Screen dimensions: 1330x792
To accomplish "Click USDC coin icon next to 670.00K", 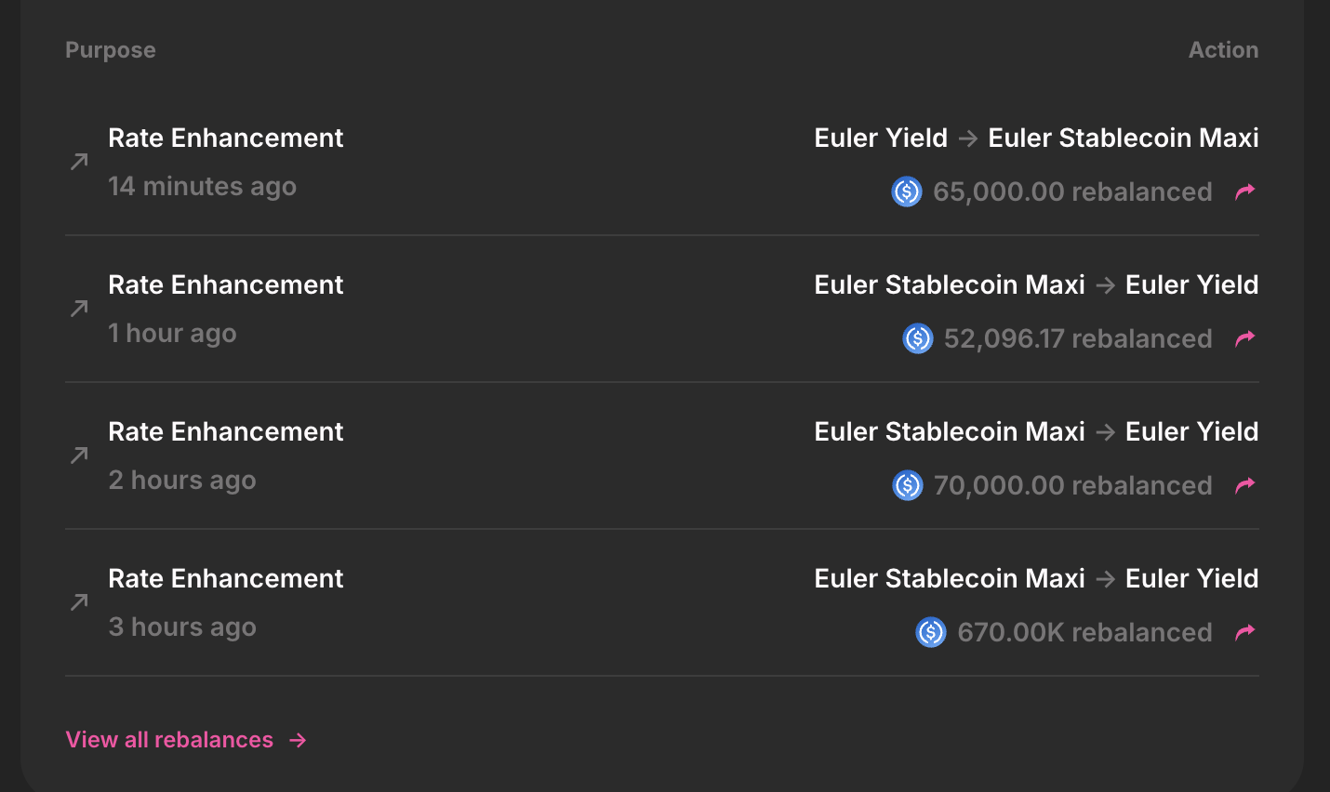I will pyautogui.click(x=931, y=632).
